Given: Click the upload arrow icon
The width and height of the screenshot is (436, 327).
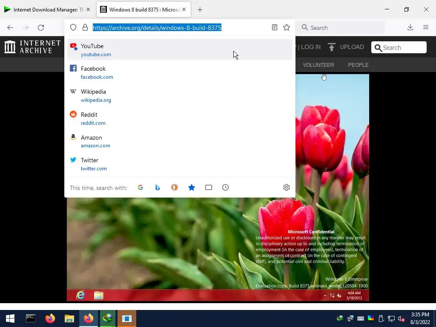Looking at the screenshot, I should [x=331, y=47].
